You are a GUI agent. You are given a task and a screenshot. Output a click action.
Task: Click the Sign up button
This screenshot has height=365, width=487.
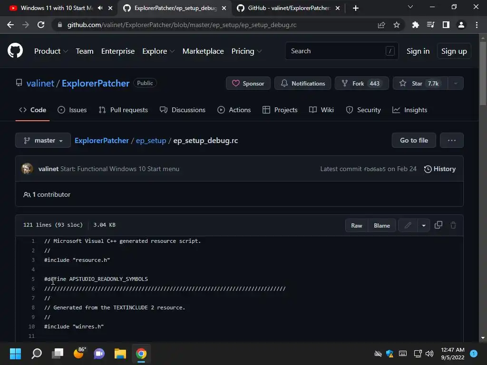[454, 51]
